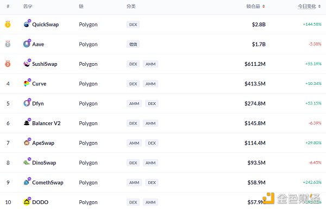Viewport: 326px width, 210px height.
Task: Click the QuickSwap protocol logo icon
Action: [27, 24]
